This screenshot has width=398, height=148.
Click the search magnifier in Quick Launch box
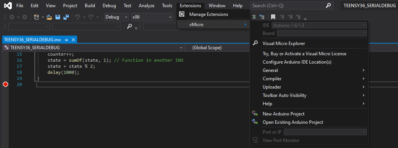coord(328,6)
